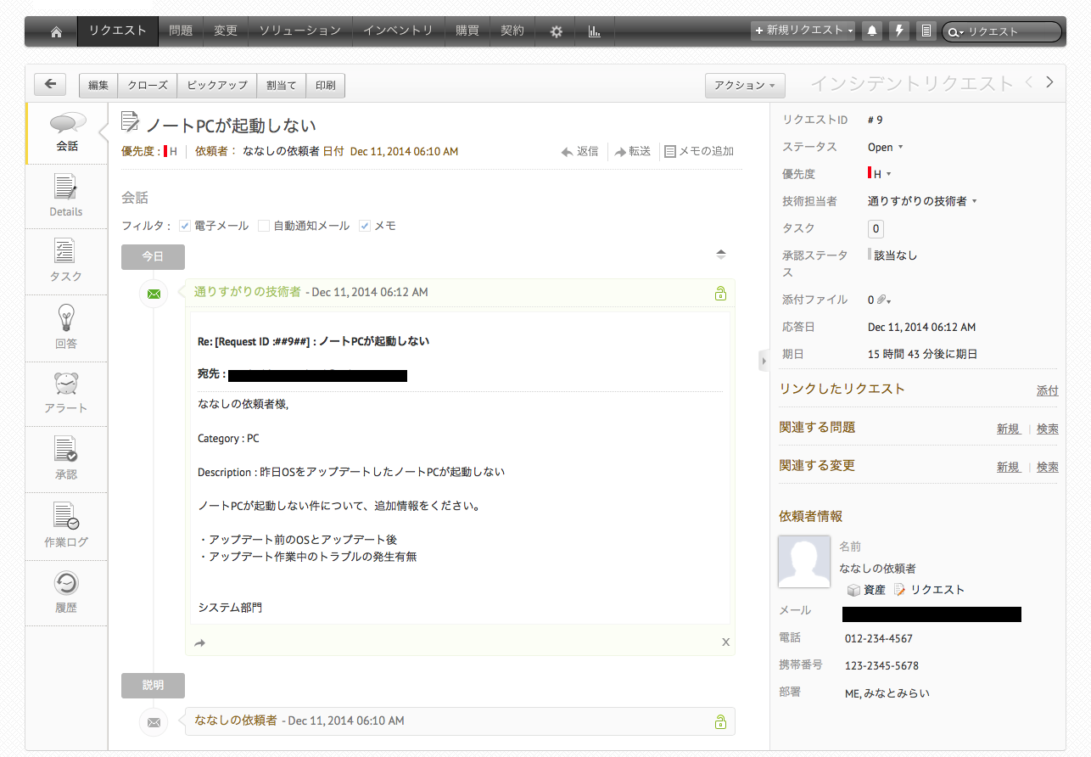This screenshot has width=1091, height=757.
Task: Open the 変更 menu tab
Action: coord(226,31)
